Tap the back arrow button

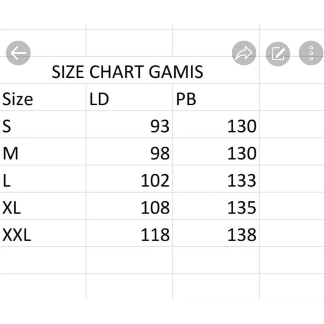click(18, 53)
